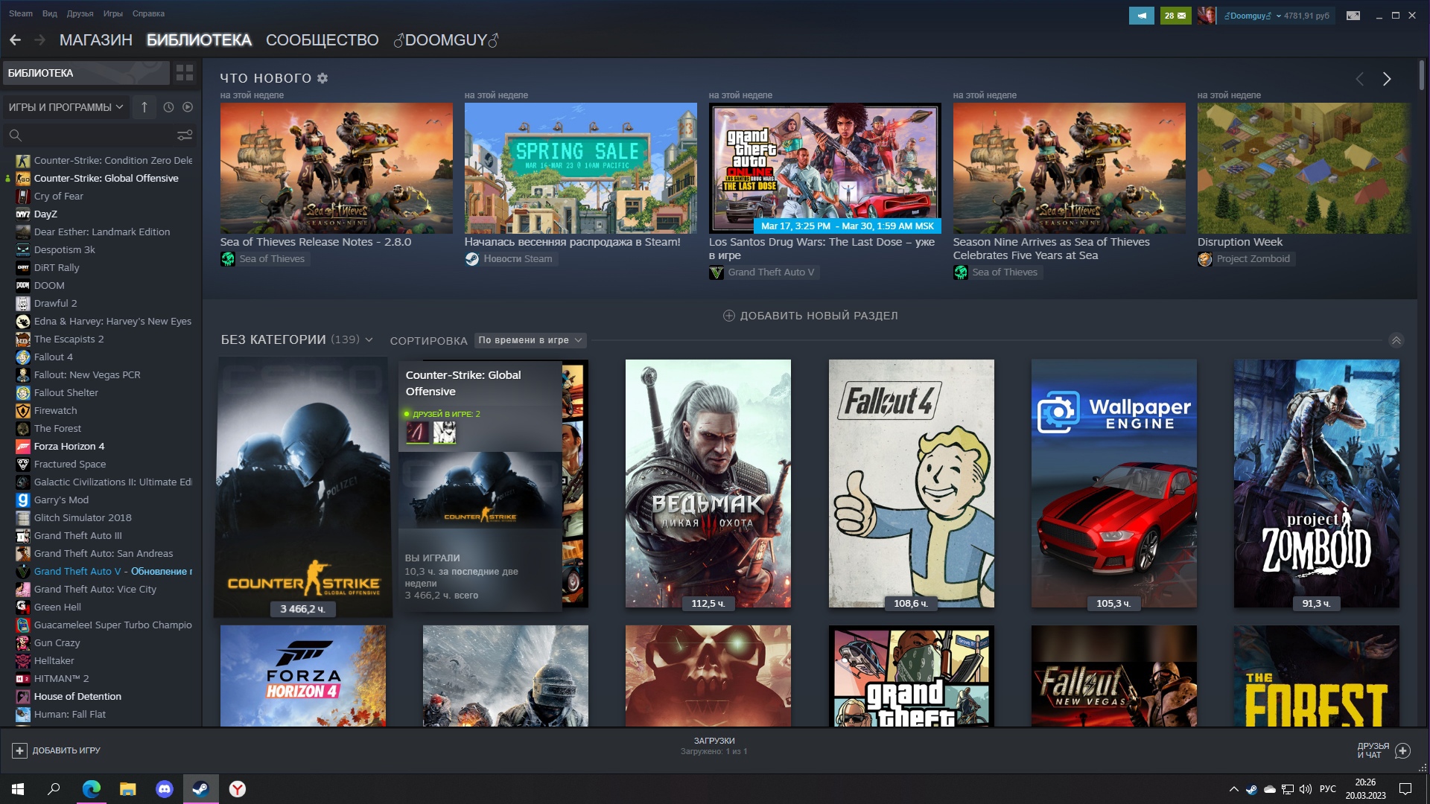This screenshot has width=1430, height=804.
Task: Show recent games clock filter
Action: (168, 107)
